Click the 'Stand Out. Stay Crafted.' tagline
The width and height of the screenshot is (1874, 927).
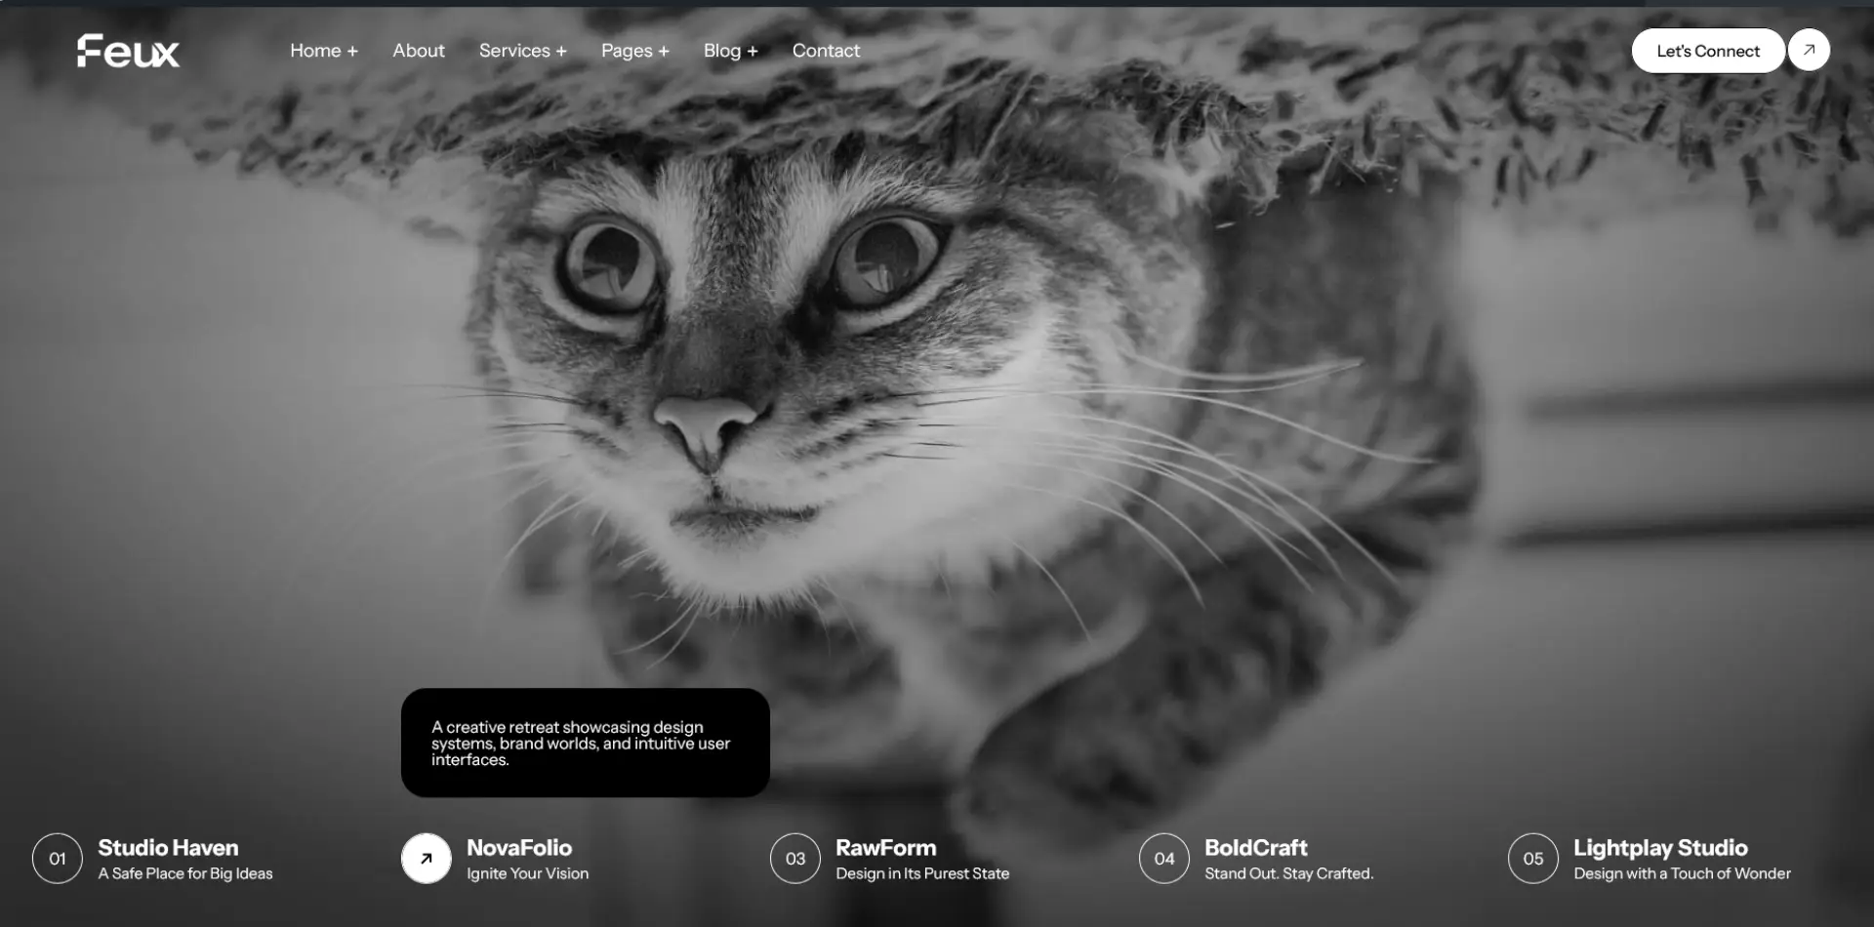pyautogui.click(x=1289, y=873)
